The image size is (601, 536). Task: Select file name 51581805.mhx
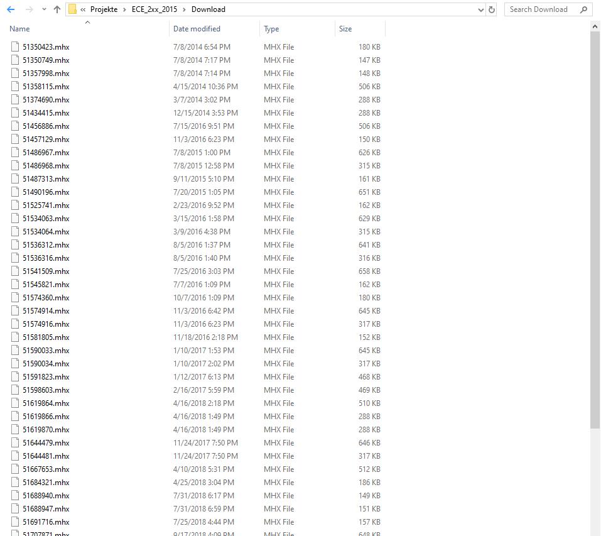[46, 337]
